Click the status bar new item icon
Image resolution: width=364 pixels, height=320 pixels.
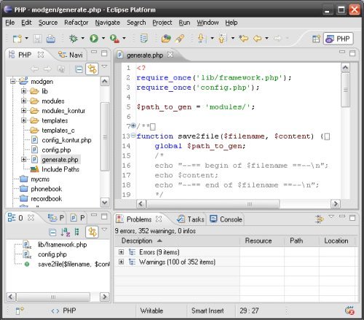point(20,311)
